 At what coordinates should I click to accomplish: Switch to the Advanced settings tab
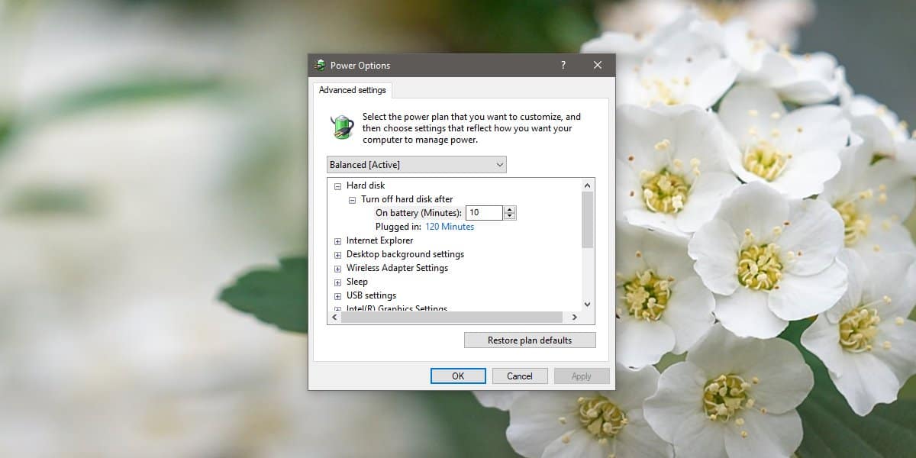(352, 89)
